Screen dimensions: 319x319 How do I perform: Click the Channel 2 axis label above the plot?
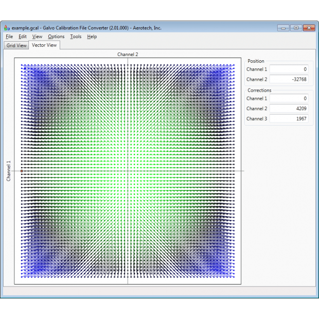128,54
